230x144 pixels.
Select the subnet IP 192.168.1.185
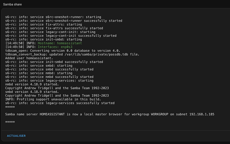click(202, 114)
